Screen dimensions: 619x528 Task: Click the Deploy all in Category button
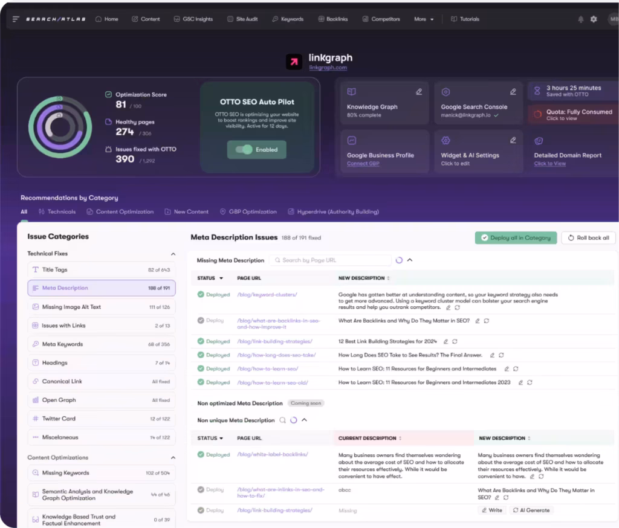(516, 238)
